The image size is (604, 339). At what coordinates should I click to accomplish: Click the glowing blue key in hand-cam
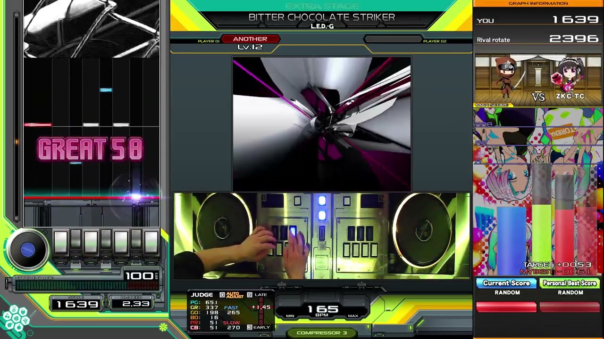click(293, 231)
